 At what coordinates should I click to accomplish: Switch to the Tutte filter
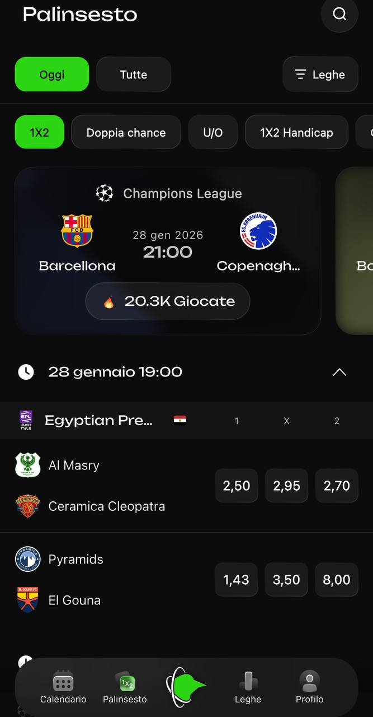click(x=133, y=74)
